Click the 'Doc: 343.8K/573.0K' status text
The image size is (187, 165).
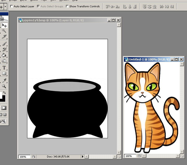click(x=58, y=156)
